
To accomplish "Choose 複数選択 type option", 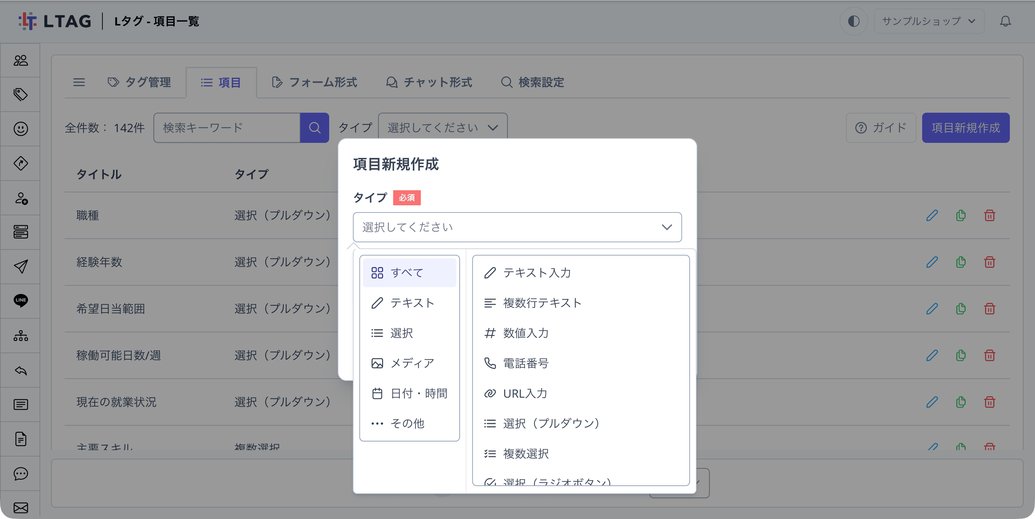I will click(581, 454).
